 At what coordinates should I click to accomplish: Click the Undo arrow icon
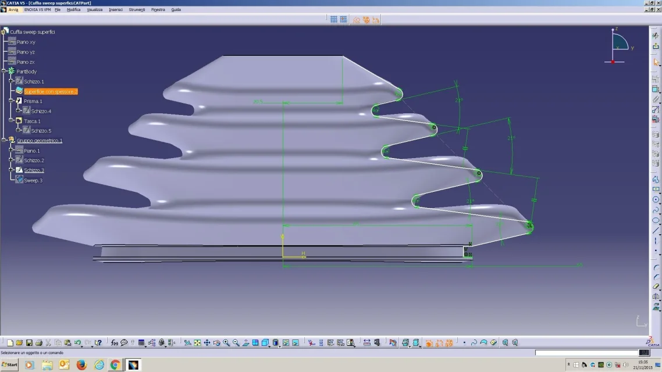(78, 343)
